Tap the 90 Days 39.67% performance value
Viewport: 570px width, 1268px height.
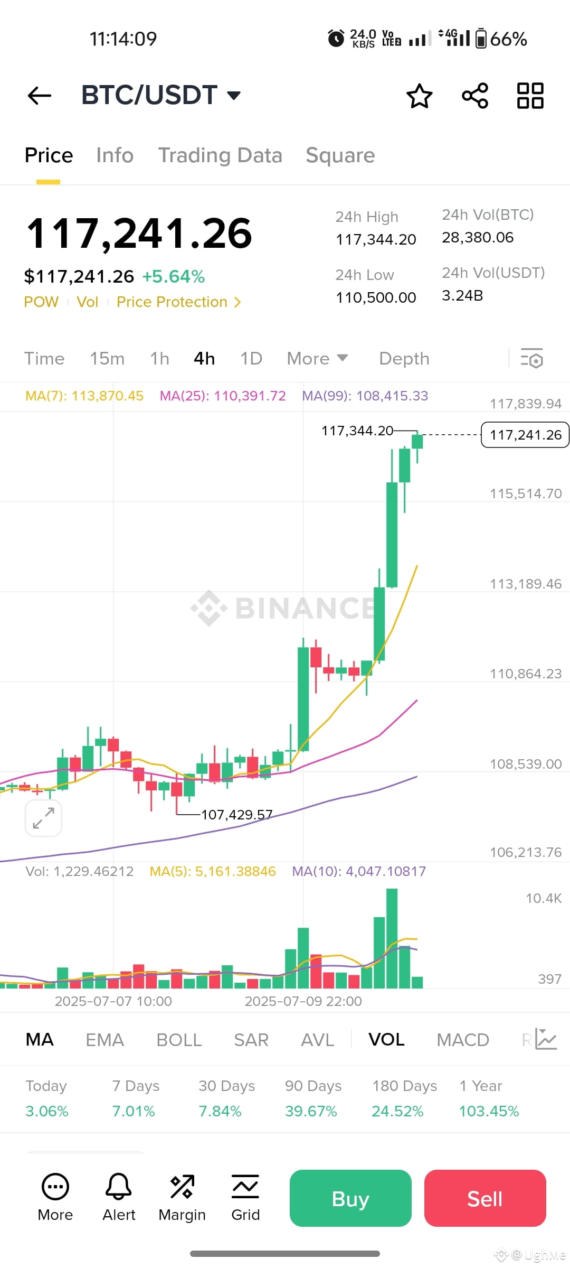tap(311, 1111)
